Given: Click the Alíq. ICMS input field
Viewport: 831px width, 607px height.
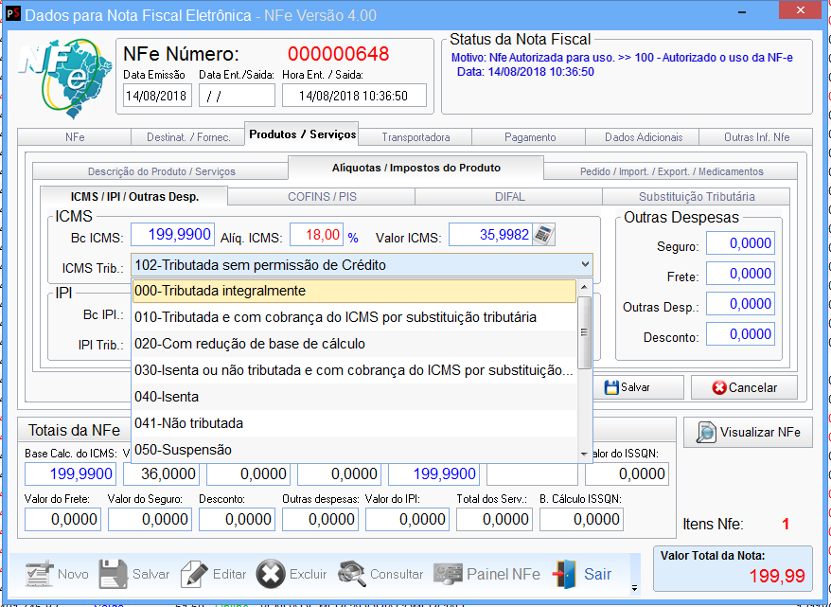Looking at the screenshot, I should [x=316, y=234].
